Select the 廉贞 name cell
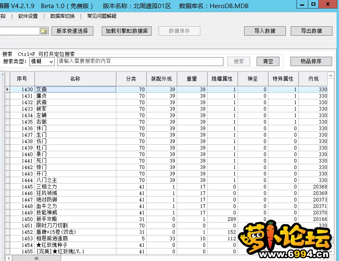The height and width of the screenshot is (261, 339). coord(75,96)
